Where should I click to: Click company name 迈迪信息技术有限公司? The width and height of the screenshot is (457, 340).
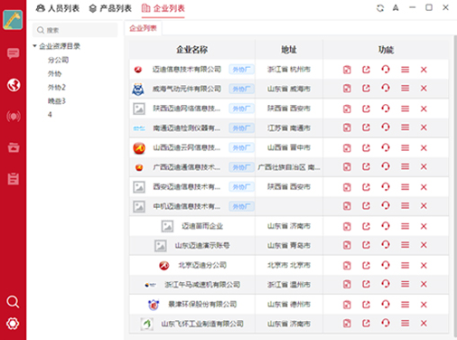(187, 70)
